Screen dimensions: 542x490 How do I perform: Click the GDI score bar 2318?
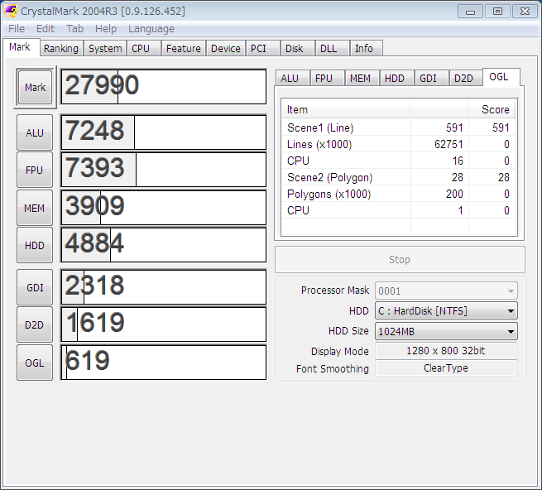point(164,287)
